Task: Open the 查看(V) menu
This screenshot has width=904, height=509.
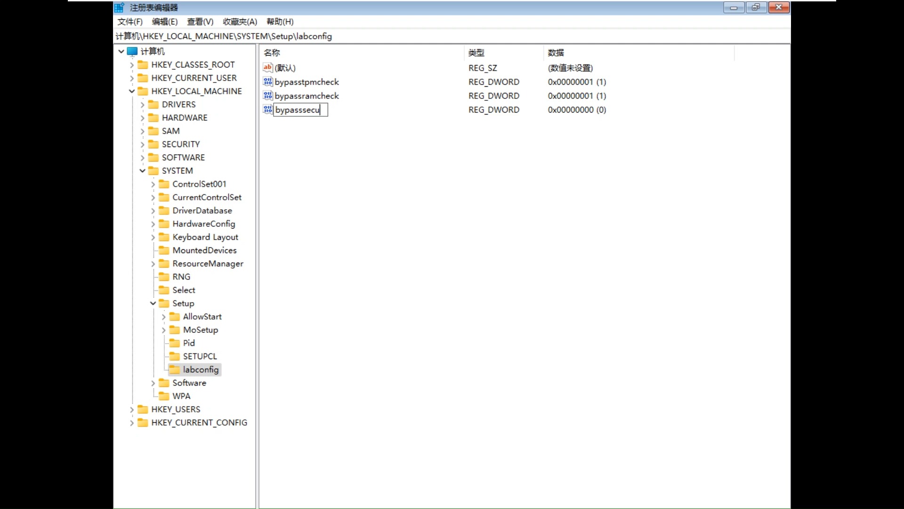Action: tap(200, 22)
